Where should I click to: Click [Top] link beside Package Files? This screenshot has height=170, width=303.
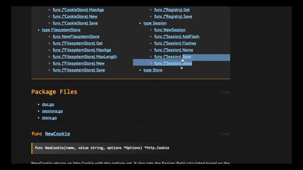pos(225,93)
